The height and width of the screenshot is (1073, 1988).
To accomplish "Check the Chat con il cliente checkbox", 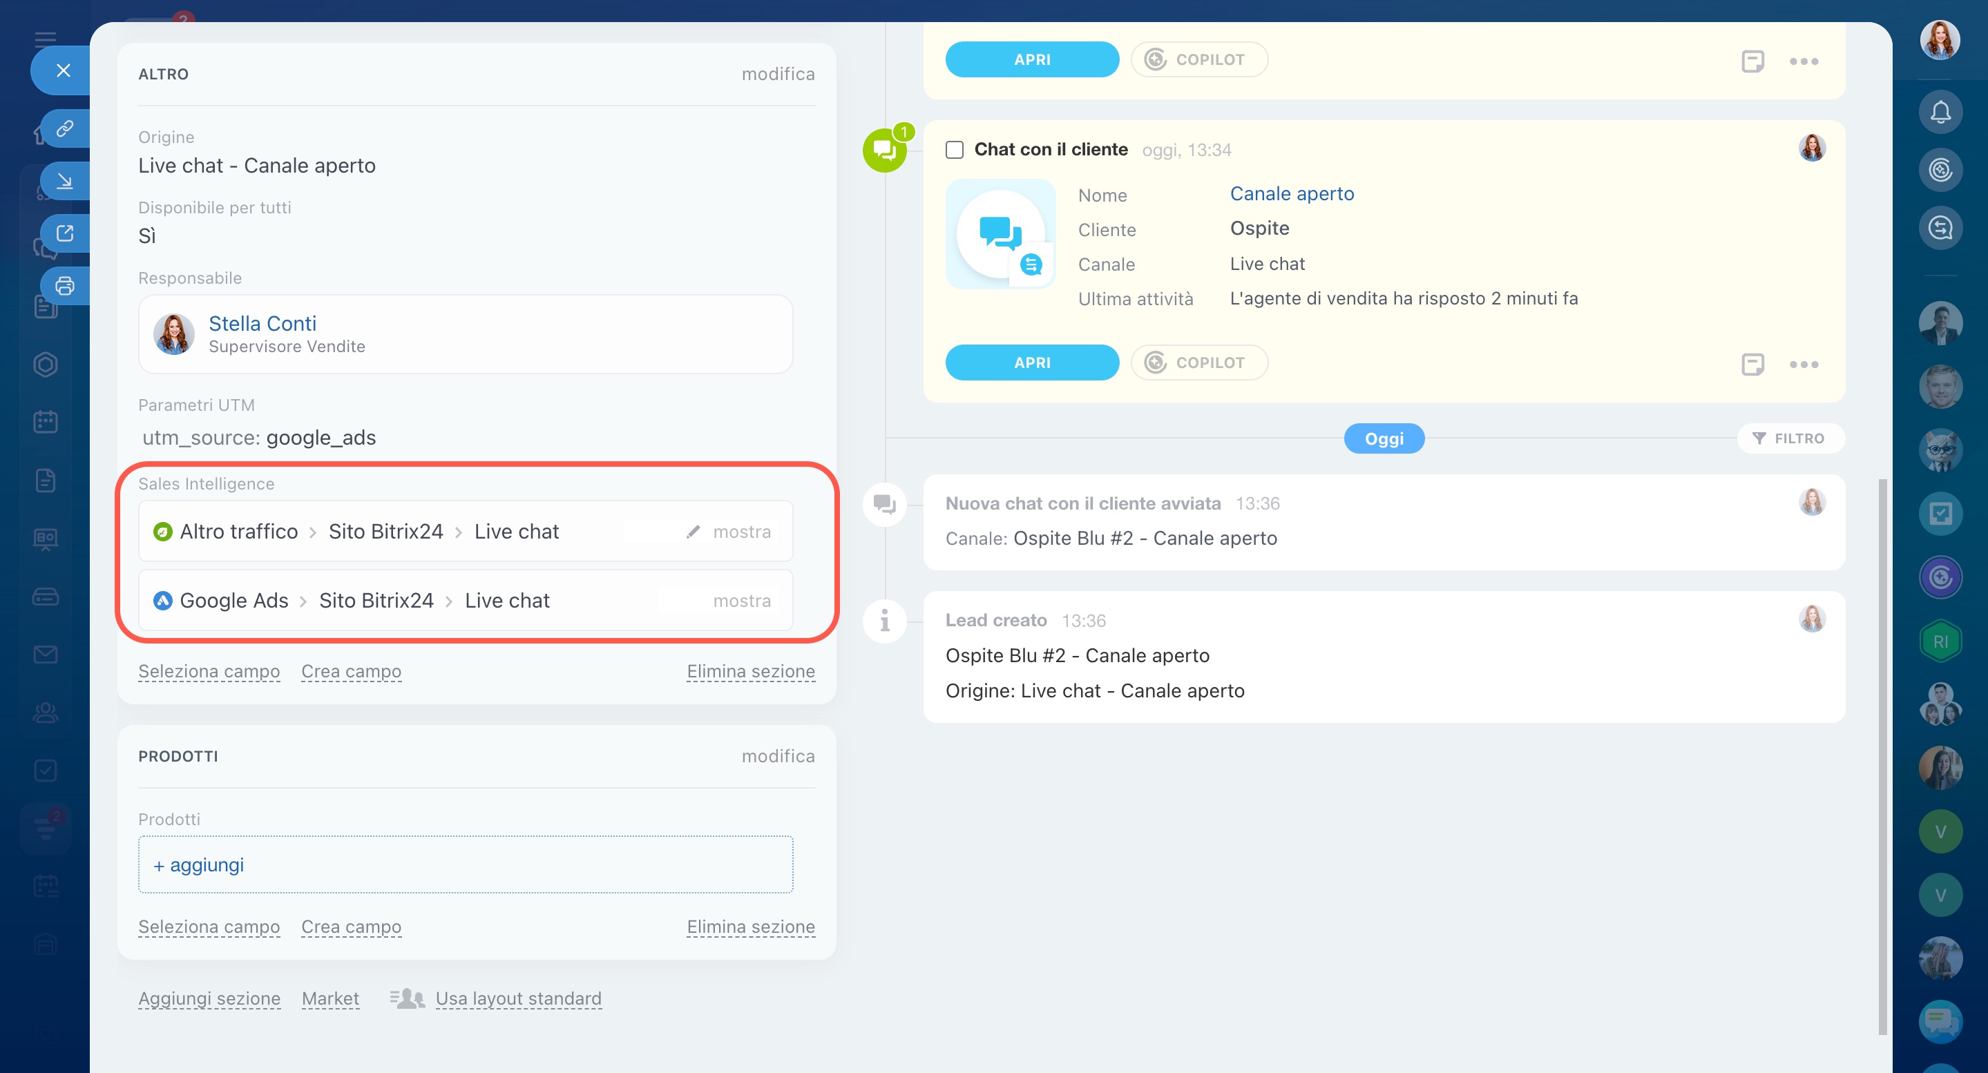I will coord(955,150).
